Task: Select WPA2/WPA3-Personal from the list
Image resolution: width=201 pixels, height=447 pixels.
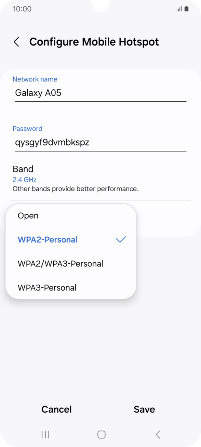Action: pyautogui.click(x=60, y=264)
